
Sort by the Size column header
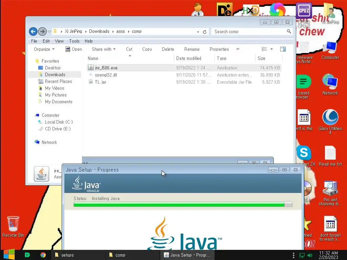click(x=269, y=58)
